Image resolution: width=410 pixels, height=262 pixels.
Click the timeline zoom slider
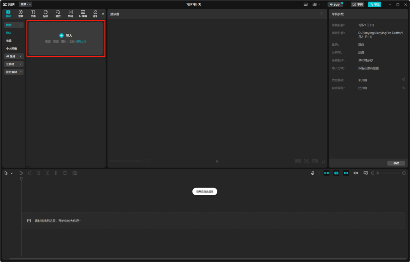point(388,173)
